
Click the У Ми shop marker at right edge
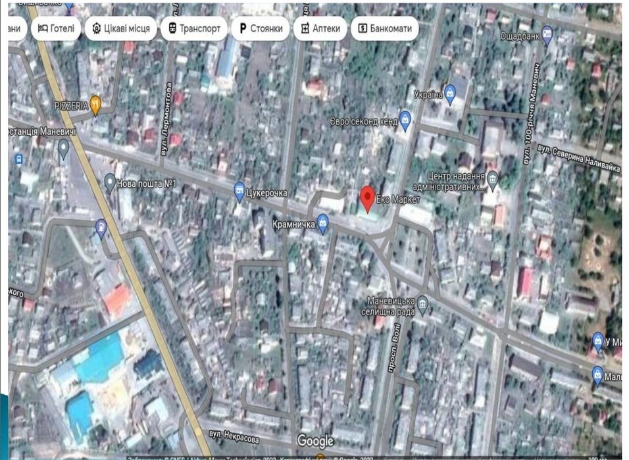tap(597, 342)
